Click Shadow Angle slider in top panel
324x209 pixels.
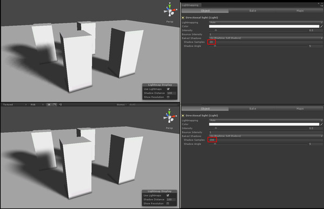coord(259,46)
